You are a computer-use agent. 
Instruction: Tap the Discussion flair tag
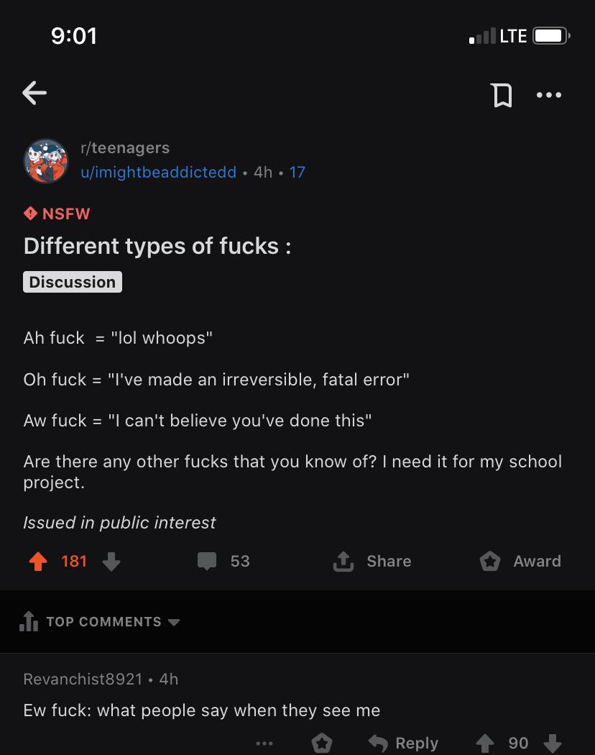(73, 282)
